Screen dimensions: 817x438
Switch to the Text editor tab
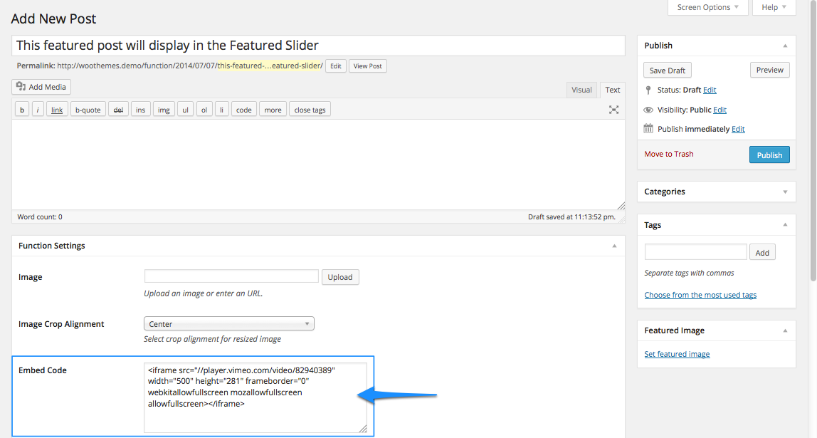[x=612, y=90]
